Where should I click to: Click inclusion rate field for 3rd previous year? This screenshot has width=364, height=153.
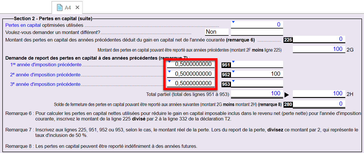click(191, 84)
